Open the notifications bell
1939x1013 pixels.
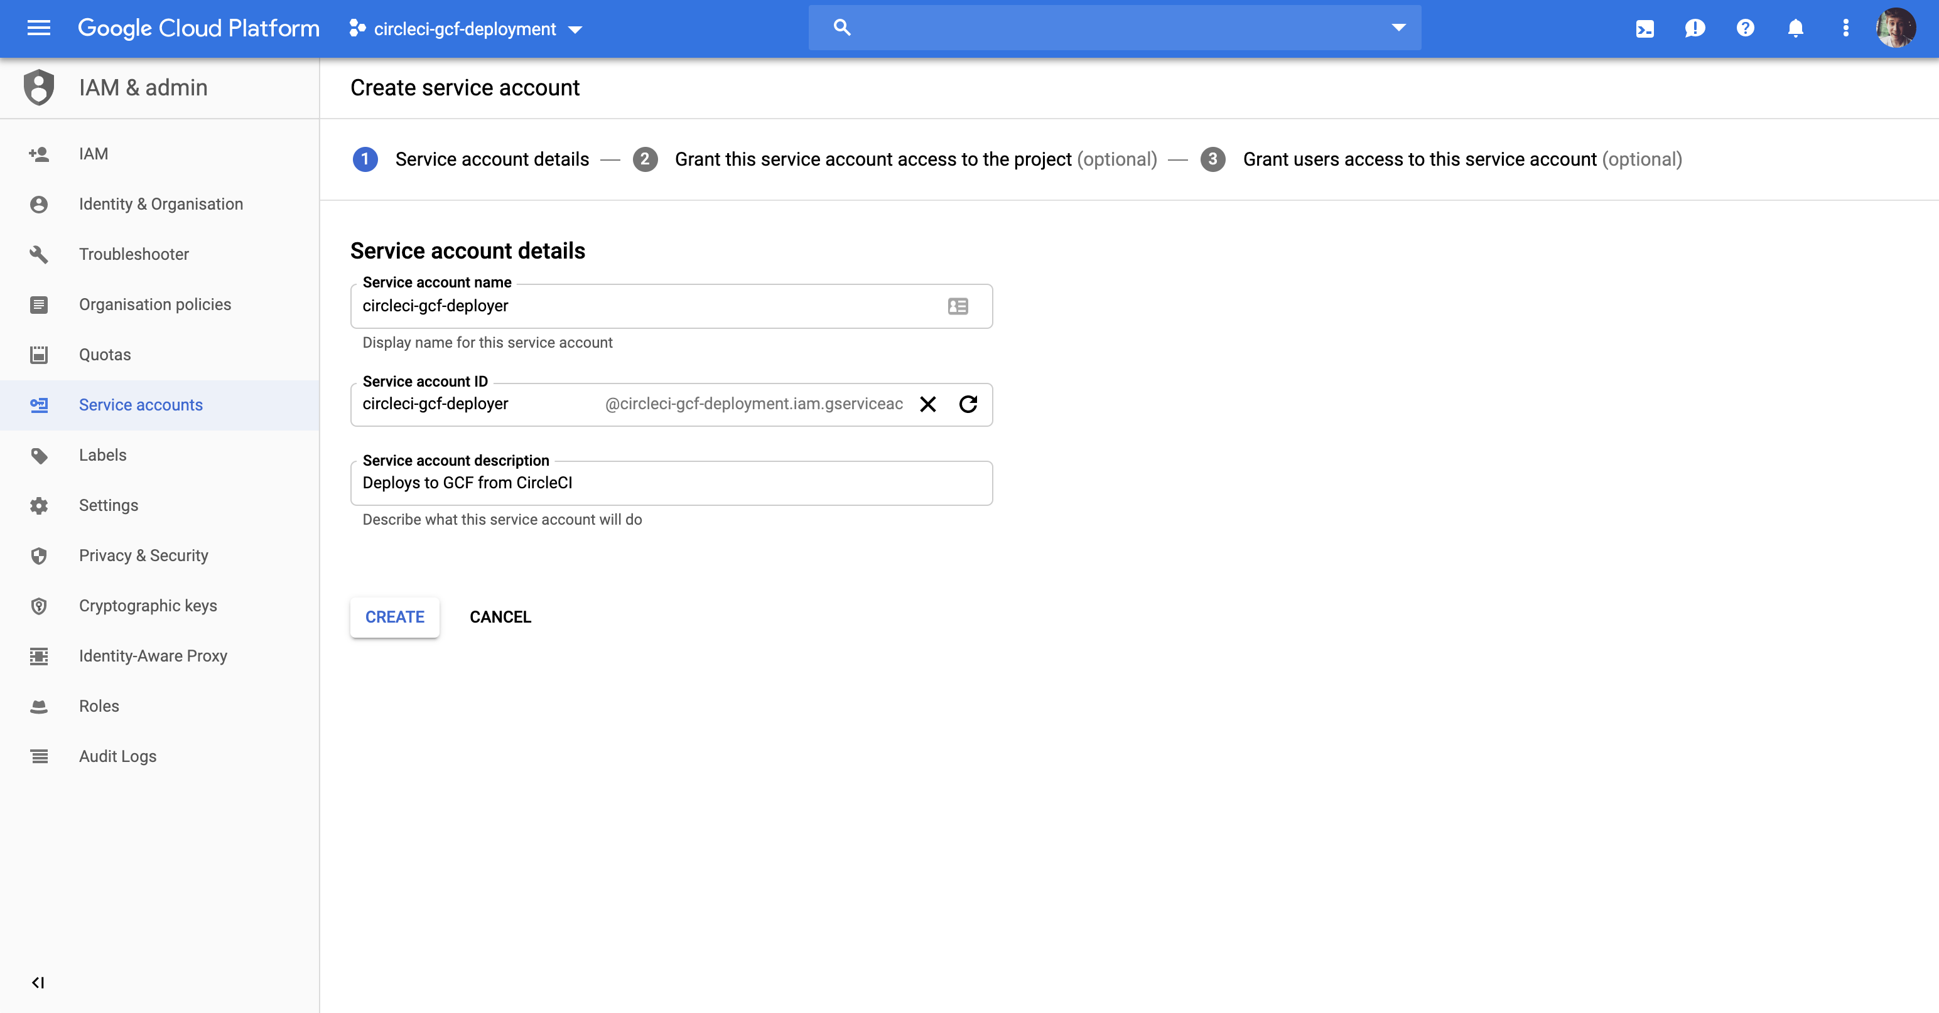(1795, 29)
